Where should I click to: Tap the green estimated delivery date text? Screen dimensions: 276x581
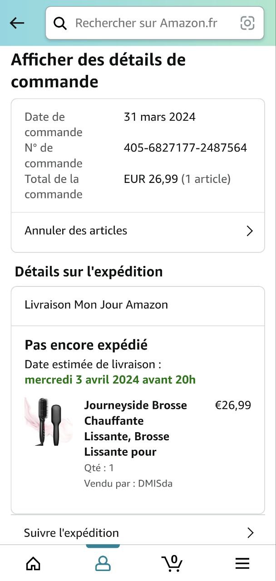pyautogui.click(x=110, y=379)
